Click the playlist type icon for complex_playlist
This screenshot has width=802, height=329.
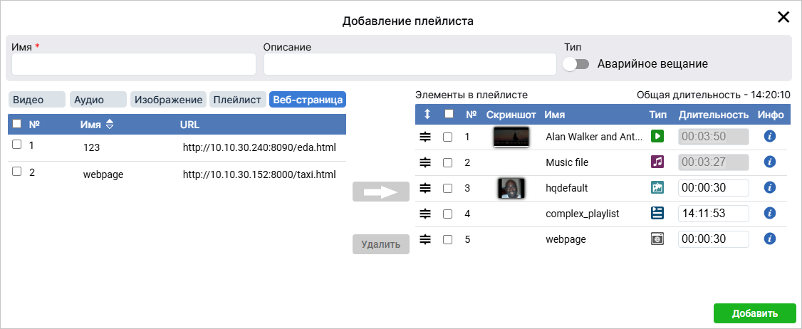point(657,213)
